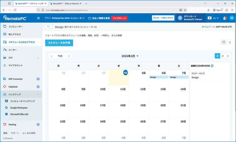
Task: Click the Design event on 7日
Action: (179, 77)
